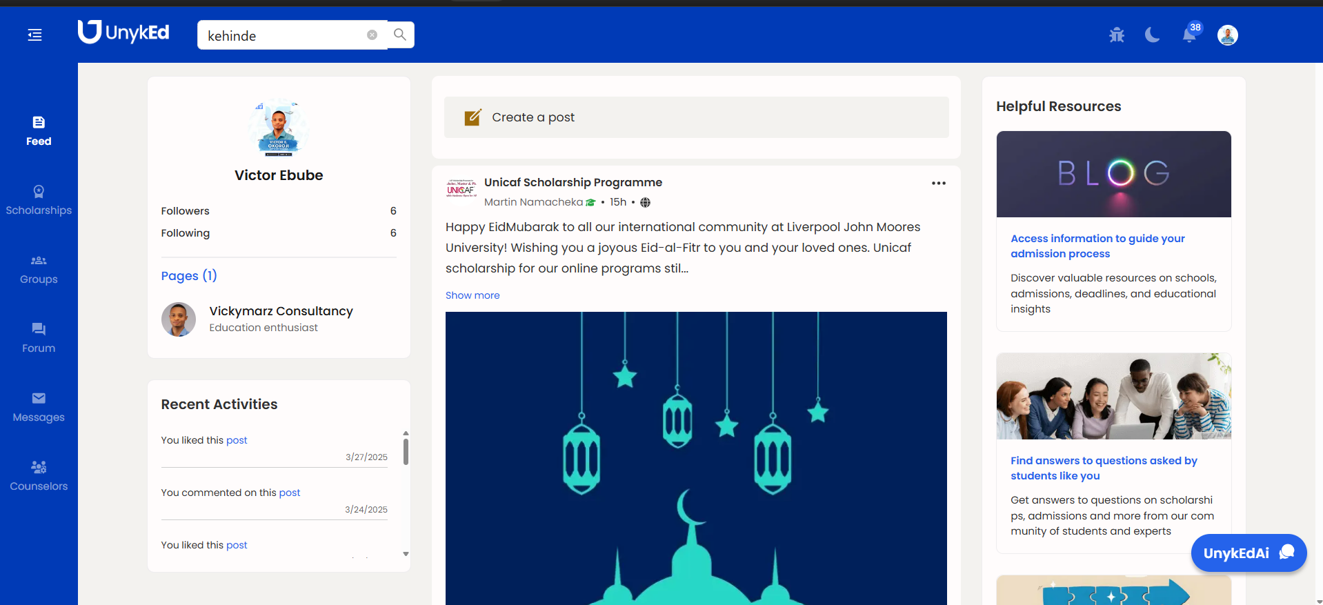This screenshot has height=605, width=1323.
Task: Click the create post pencil icon
Action: click(472, 117)
